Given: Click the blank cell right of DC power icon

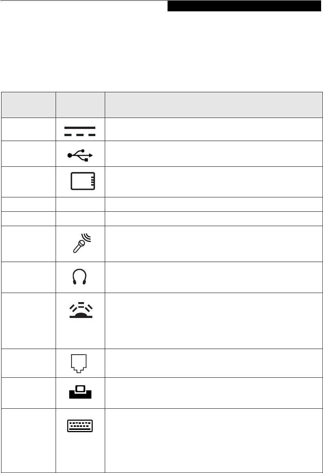Looking at the screenshot, I should click(x=214, y=129).
